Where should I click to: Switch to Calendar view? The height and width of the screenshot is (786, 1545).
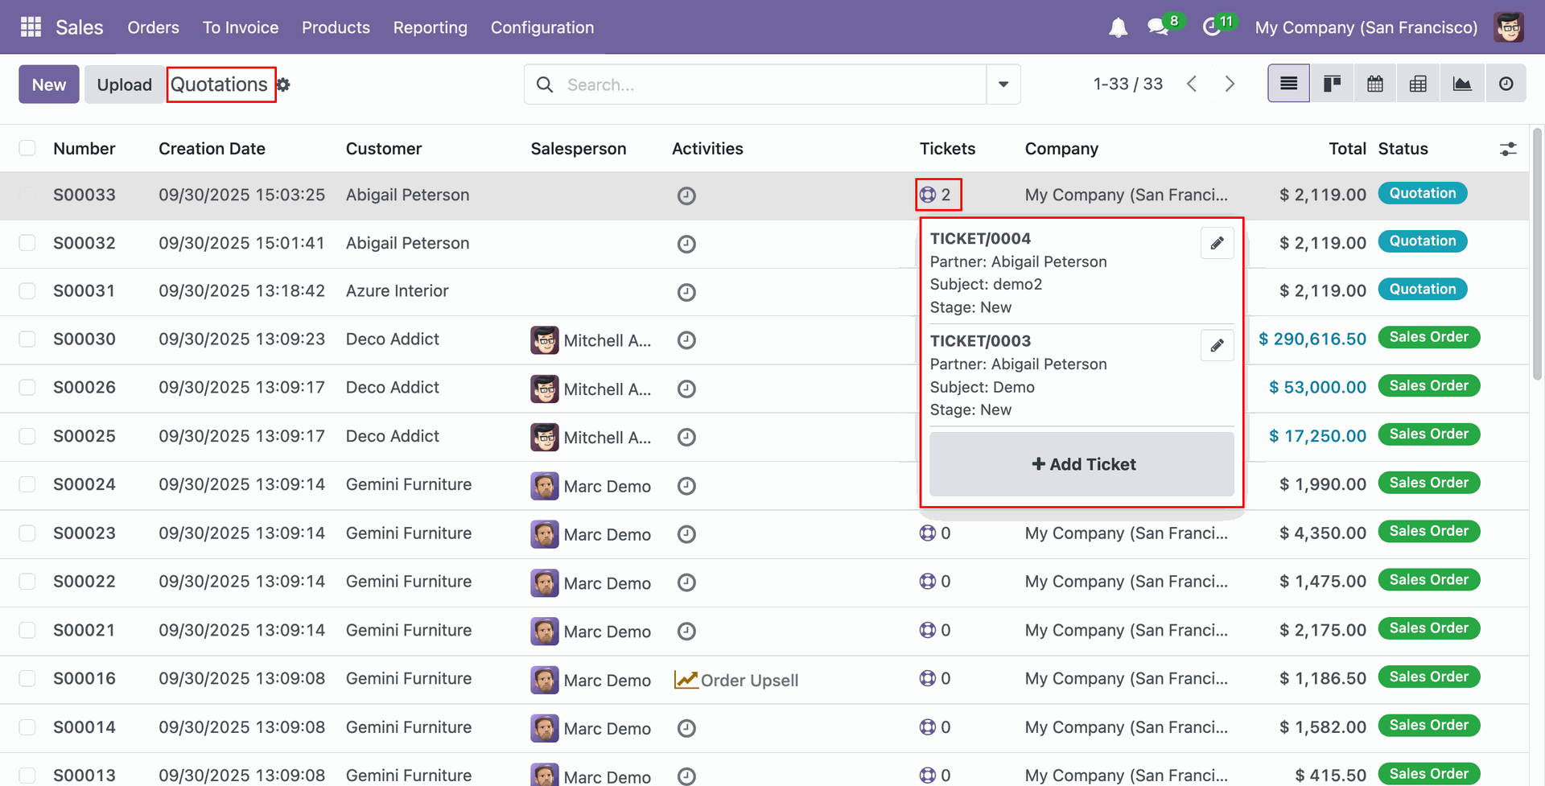click(x=1375, y=84)
